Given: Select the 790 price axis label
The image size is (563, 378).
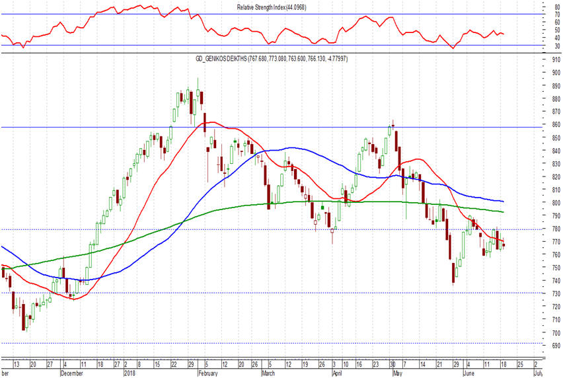Looking at the screenshot, I should 556,215.
